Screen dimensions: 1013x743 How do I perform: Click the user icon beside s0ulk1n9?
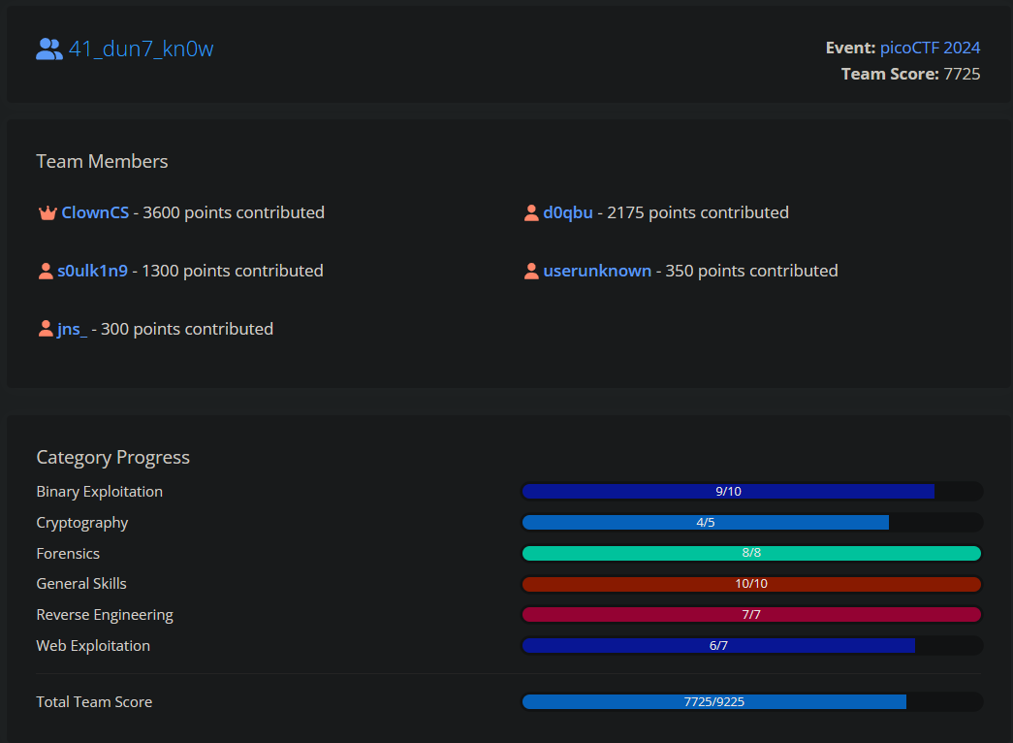coord(46,271)
